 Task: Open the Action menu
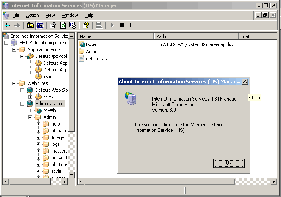coord(32,15)
